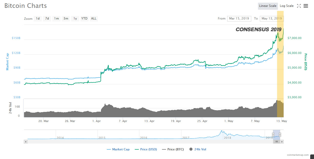
Task: Click 2016 in the navigator timeline
Action: pyautogui.click(x=144, y=138)
